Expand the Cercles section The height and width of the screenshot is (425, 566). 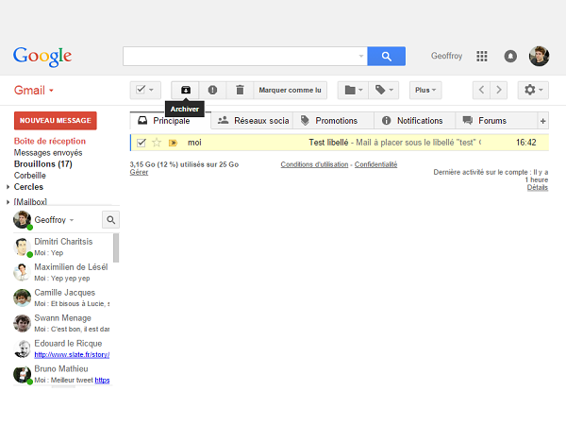8,187
